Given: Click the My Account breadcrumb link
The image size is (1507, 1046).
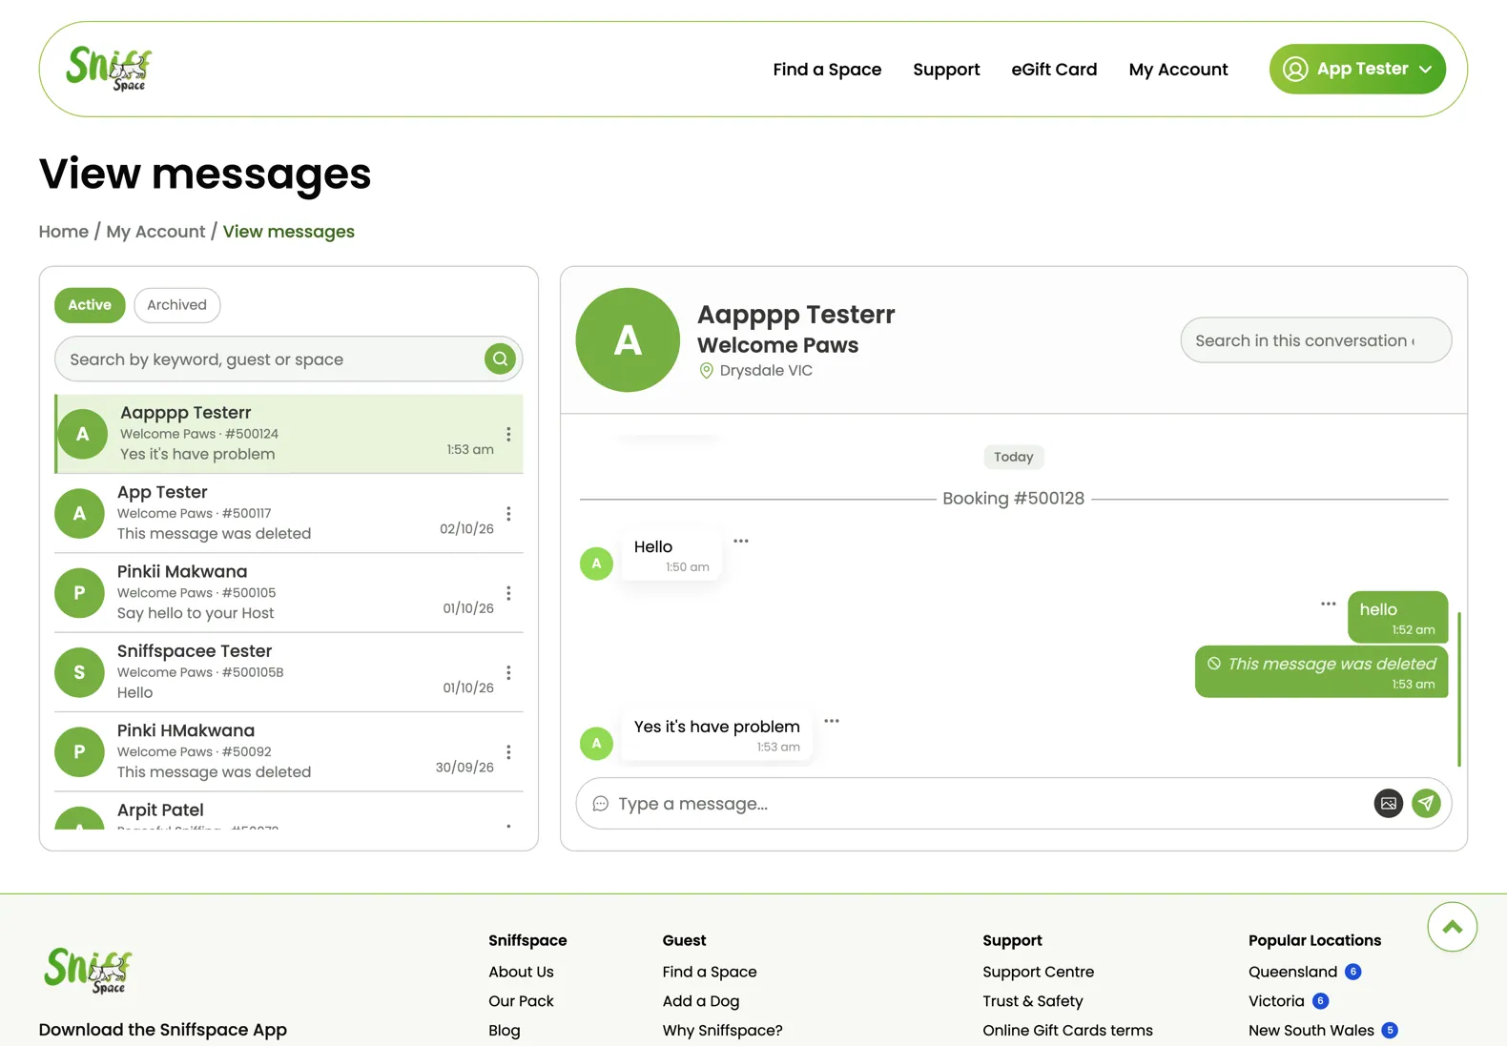Looking at the screenshot, I should (x=155, y=232).
